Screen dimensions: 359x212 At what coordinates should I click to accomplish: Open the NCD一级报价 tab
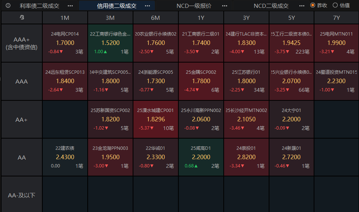(194, 6)
